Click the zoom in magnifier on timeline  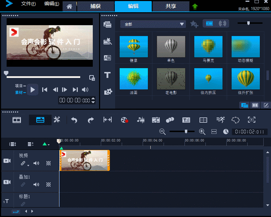click(x=202, y=131)
